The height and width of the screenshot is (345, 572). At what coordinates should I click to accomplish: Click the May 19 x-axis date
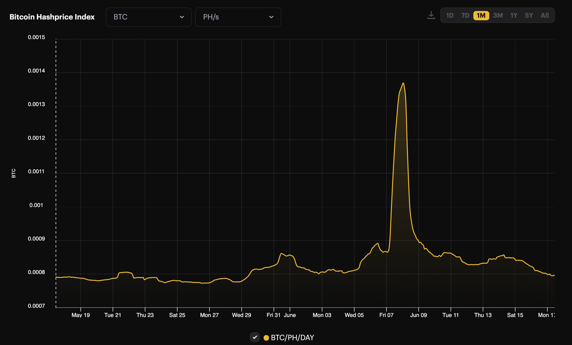click(x=81, y=315)
